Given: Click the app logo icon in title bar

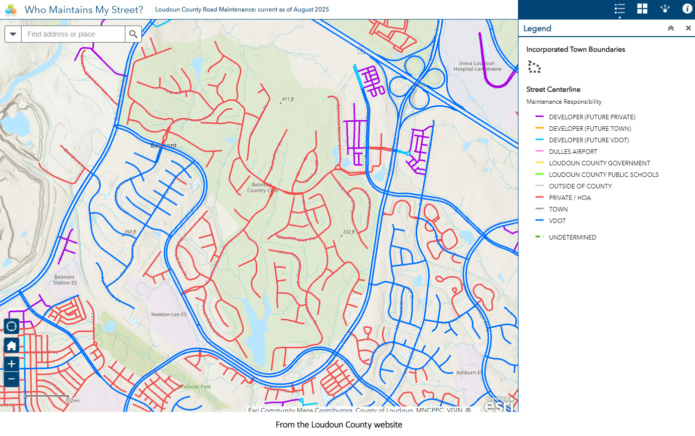Looking at the screenshot, I should [11, 10].
